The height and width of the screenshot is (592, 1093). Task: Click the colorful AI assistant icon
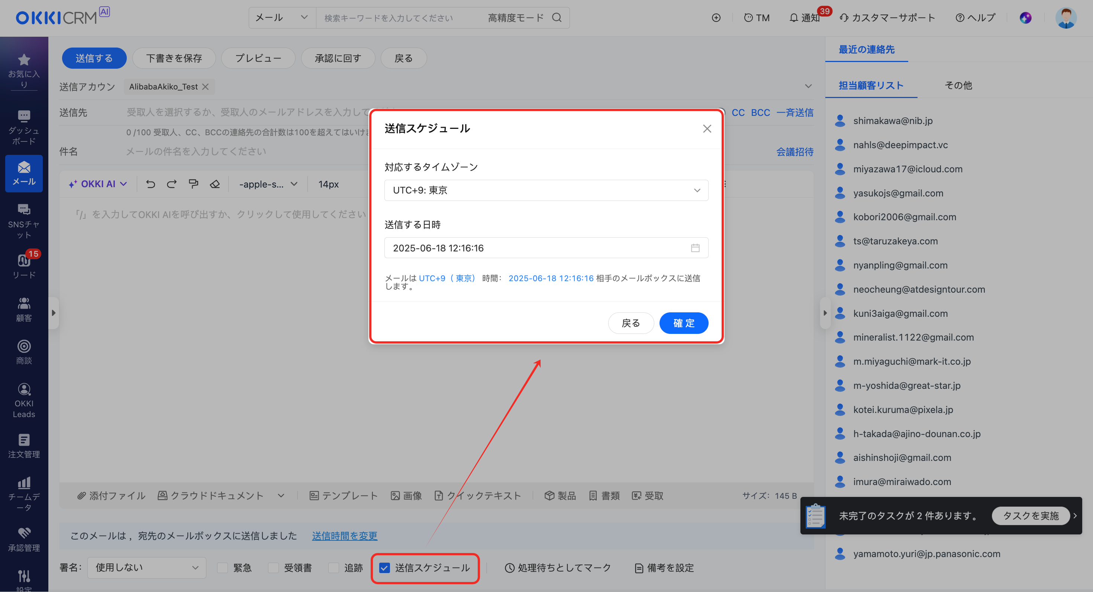pyautogui.click(x=1025, y=17)
